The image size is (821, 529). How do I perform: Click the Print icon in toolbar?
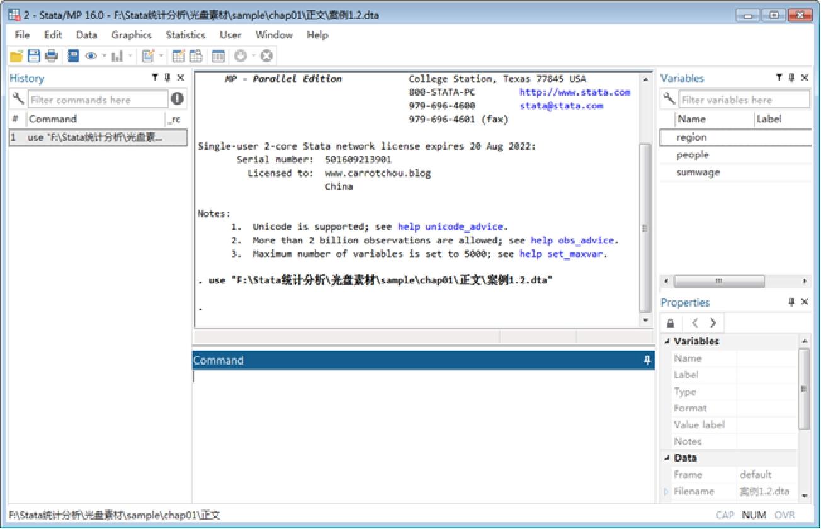[x=50, y=57]
